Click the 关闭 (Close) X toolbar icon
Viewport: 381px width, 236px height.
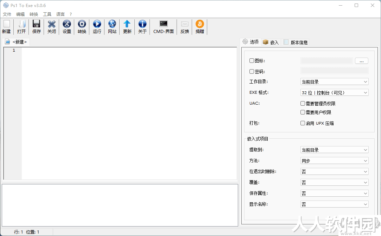click(x=51, y=27)
